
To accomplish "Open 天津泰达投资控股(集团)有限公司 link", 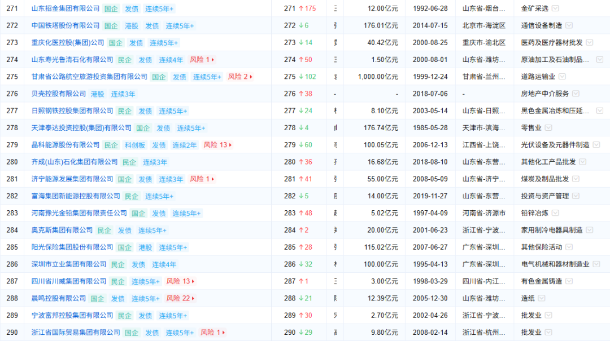I will 81,128.
